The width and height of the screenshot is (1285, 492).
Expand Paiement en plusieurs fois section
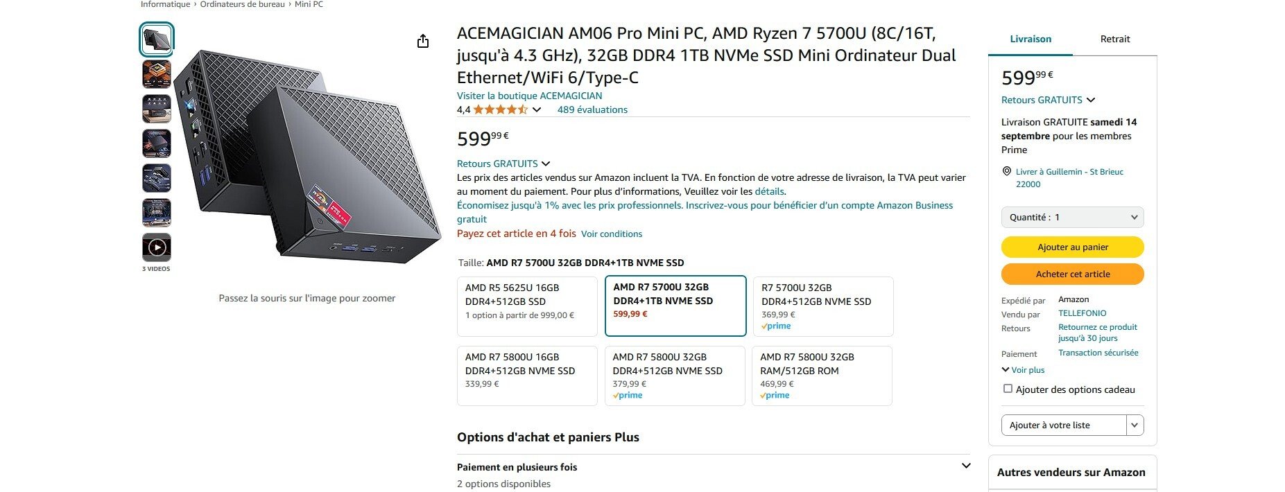pos(966,466)
